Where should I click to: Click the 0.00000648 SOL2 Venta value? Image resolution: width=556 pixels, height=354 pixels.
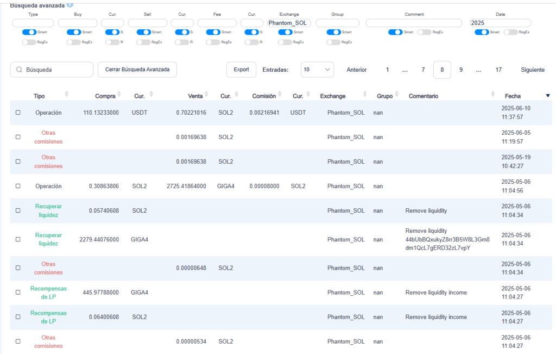point(191,268)
